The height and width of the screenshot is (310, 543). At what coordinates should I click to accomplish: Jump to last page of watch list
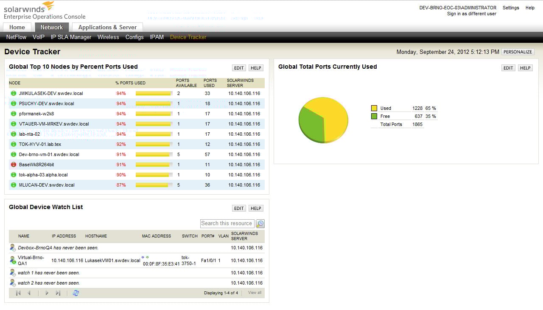coord(58,293)
